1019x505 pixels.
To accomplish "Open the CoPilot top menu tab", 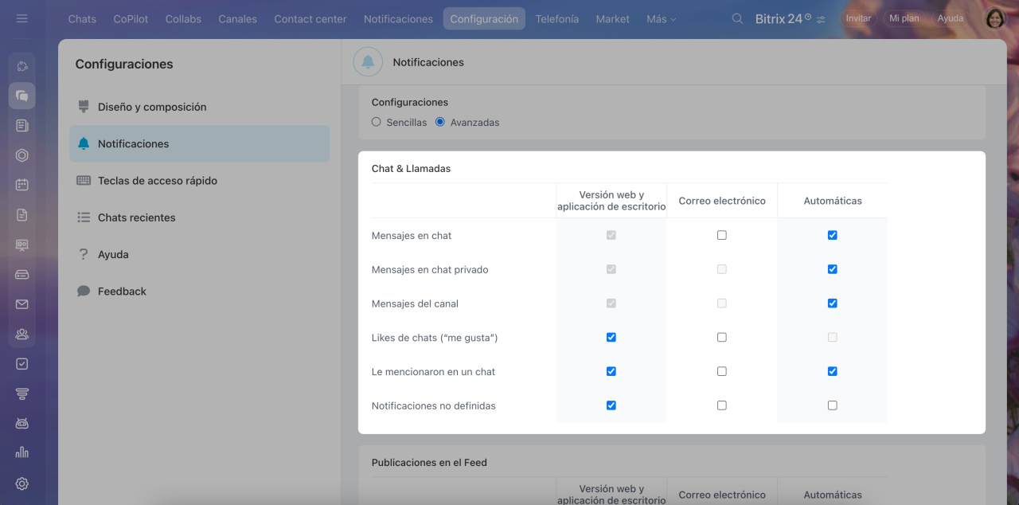I will tap(131, 18).
